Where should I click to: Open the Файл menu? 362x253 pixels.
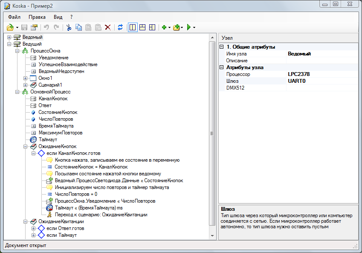(14, 17)
